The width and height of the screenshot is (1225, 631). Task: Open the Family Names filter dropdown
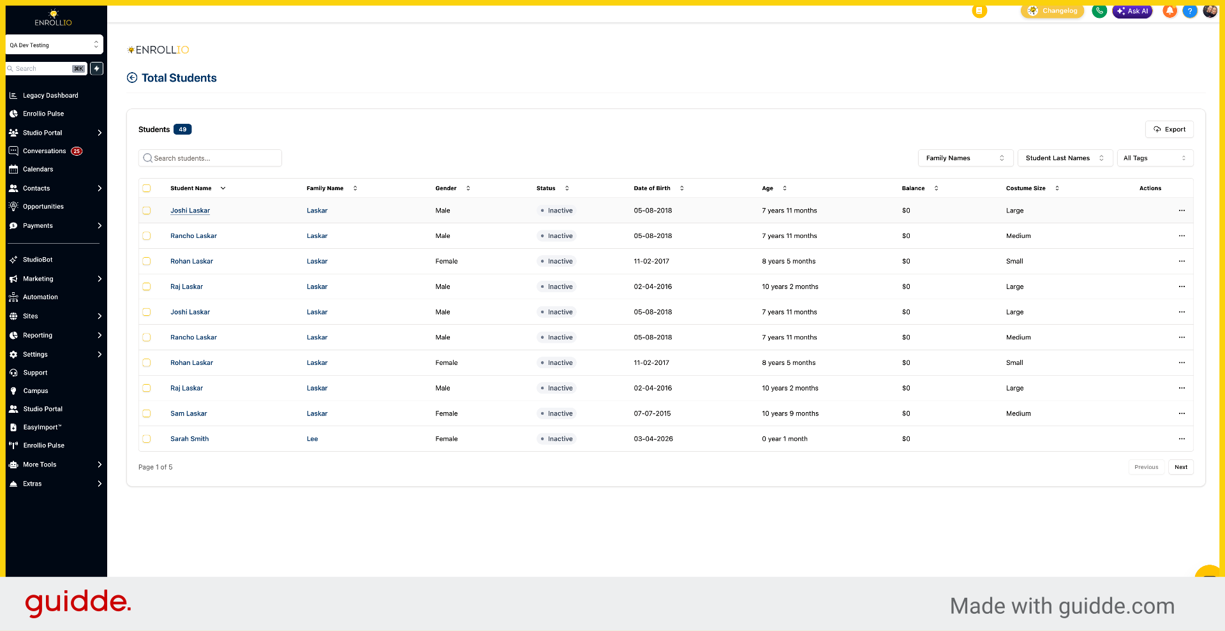tap(965, 158)
